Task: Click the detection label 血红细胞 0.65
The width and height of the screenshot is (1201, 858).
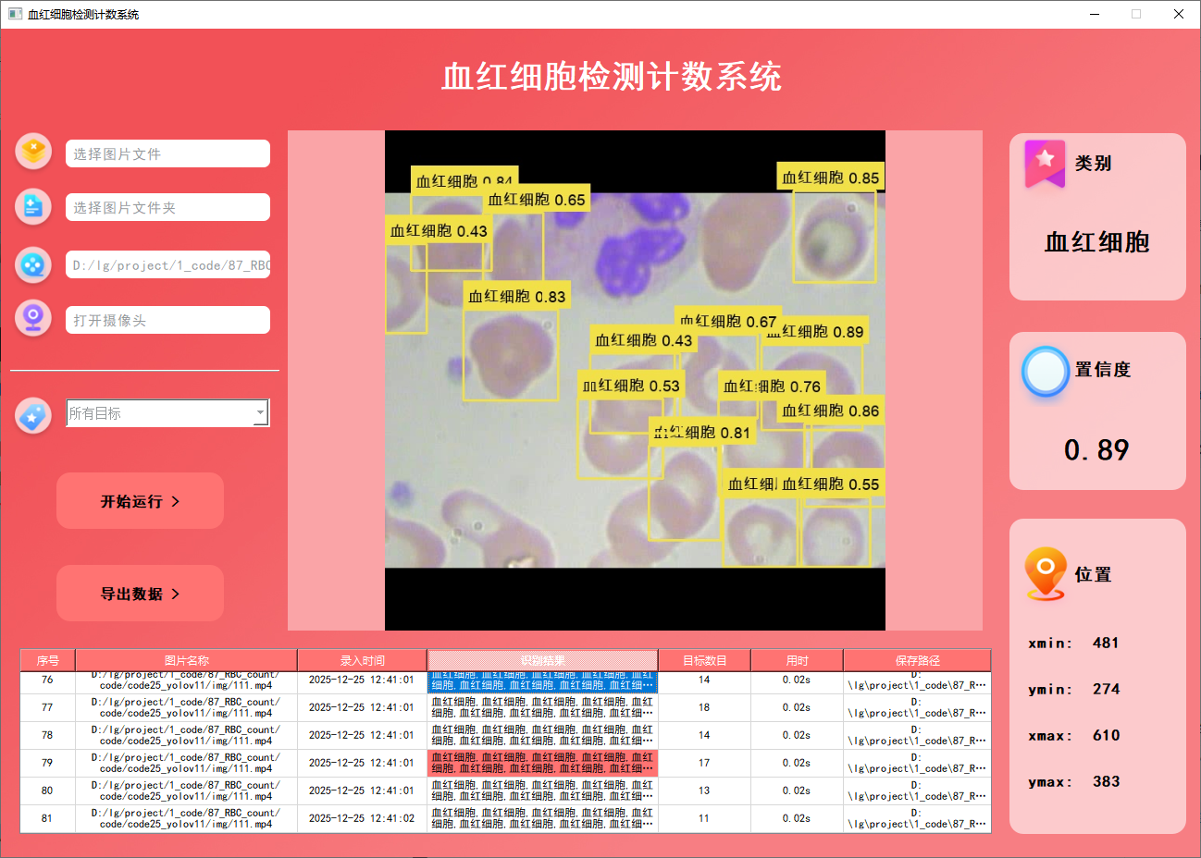Action: coord(537,199)
